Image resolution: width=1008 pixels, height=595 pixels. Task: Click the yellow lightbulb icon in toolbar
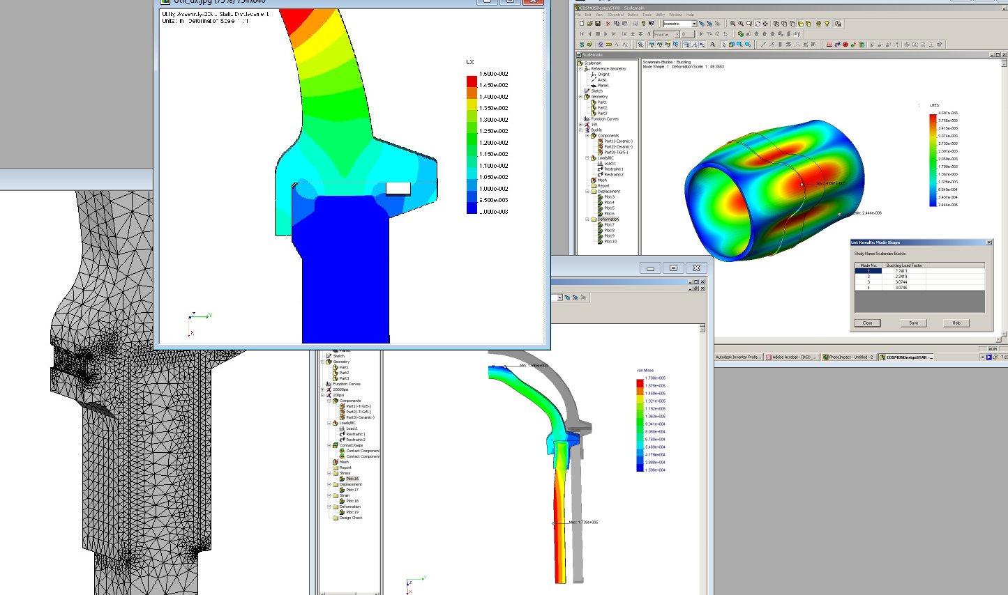(x=827, y=23)
